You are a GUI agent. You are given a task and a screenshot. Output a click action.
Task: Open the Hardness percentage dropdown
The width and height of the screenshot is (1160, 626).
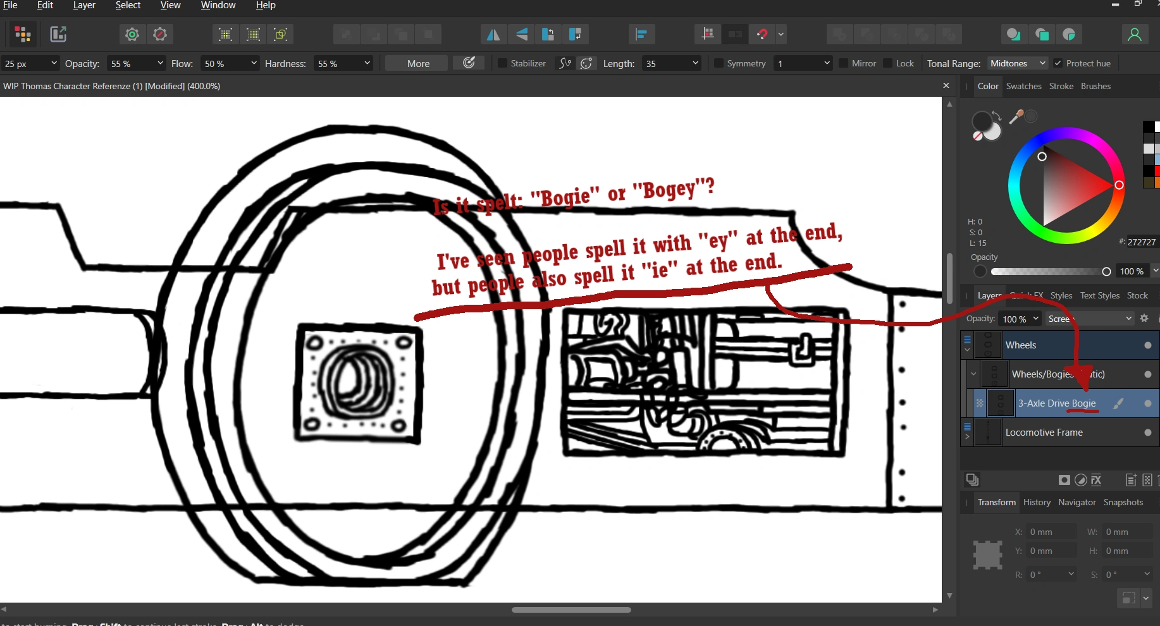pos(367,63)
